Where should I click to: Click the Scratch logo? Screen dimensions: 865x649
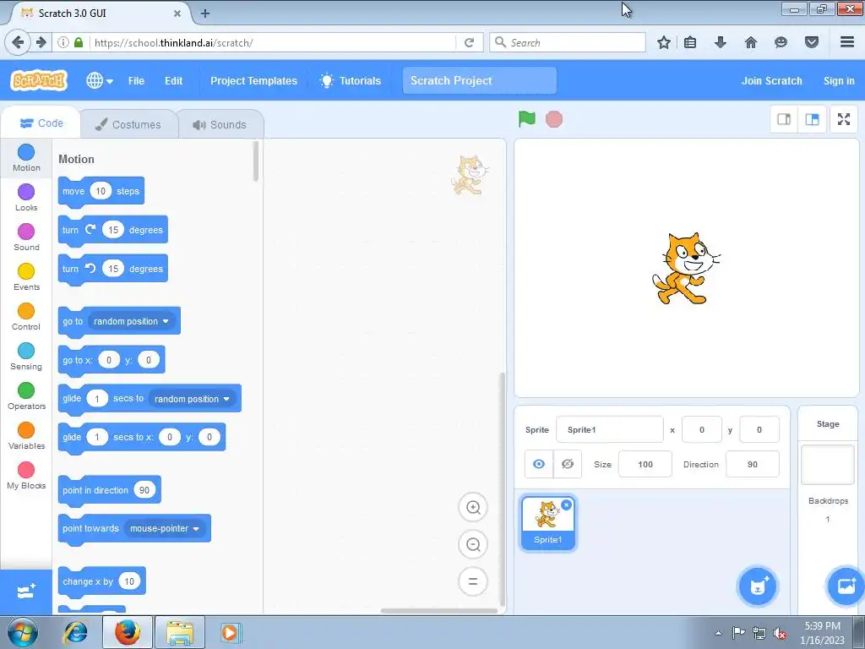(x=39, y=80)
